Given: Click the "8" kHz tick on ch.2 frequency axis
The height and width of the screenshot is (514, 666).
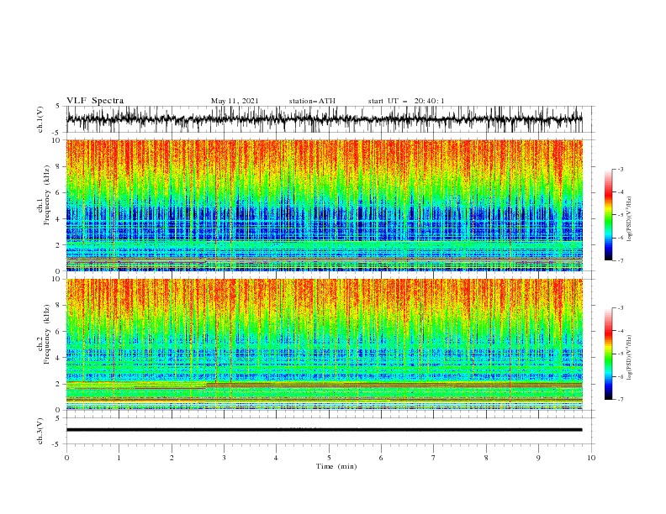Looking at the screenshot, I should [60, 306].
